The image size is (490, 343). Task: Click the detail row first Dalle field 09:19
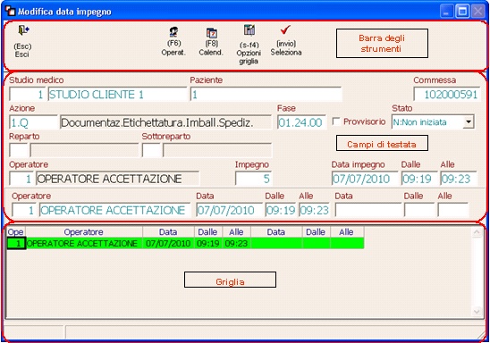[281, 210]
